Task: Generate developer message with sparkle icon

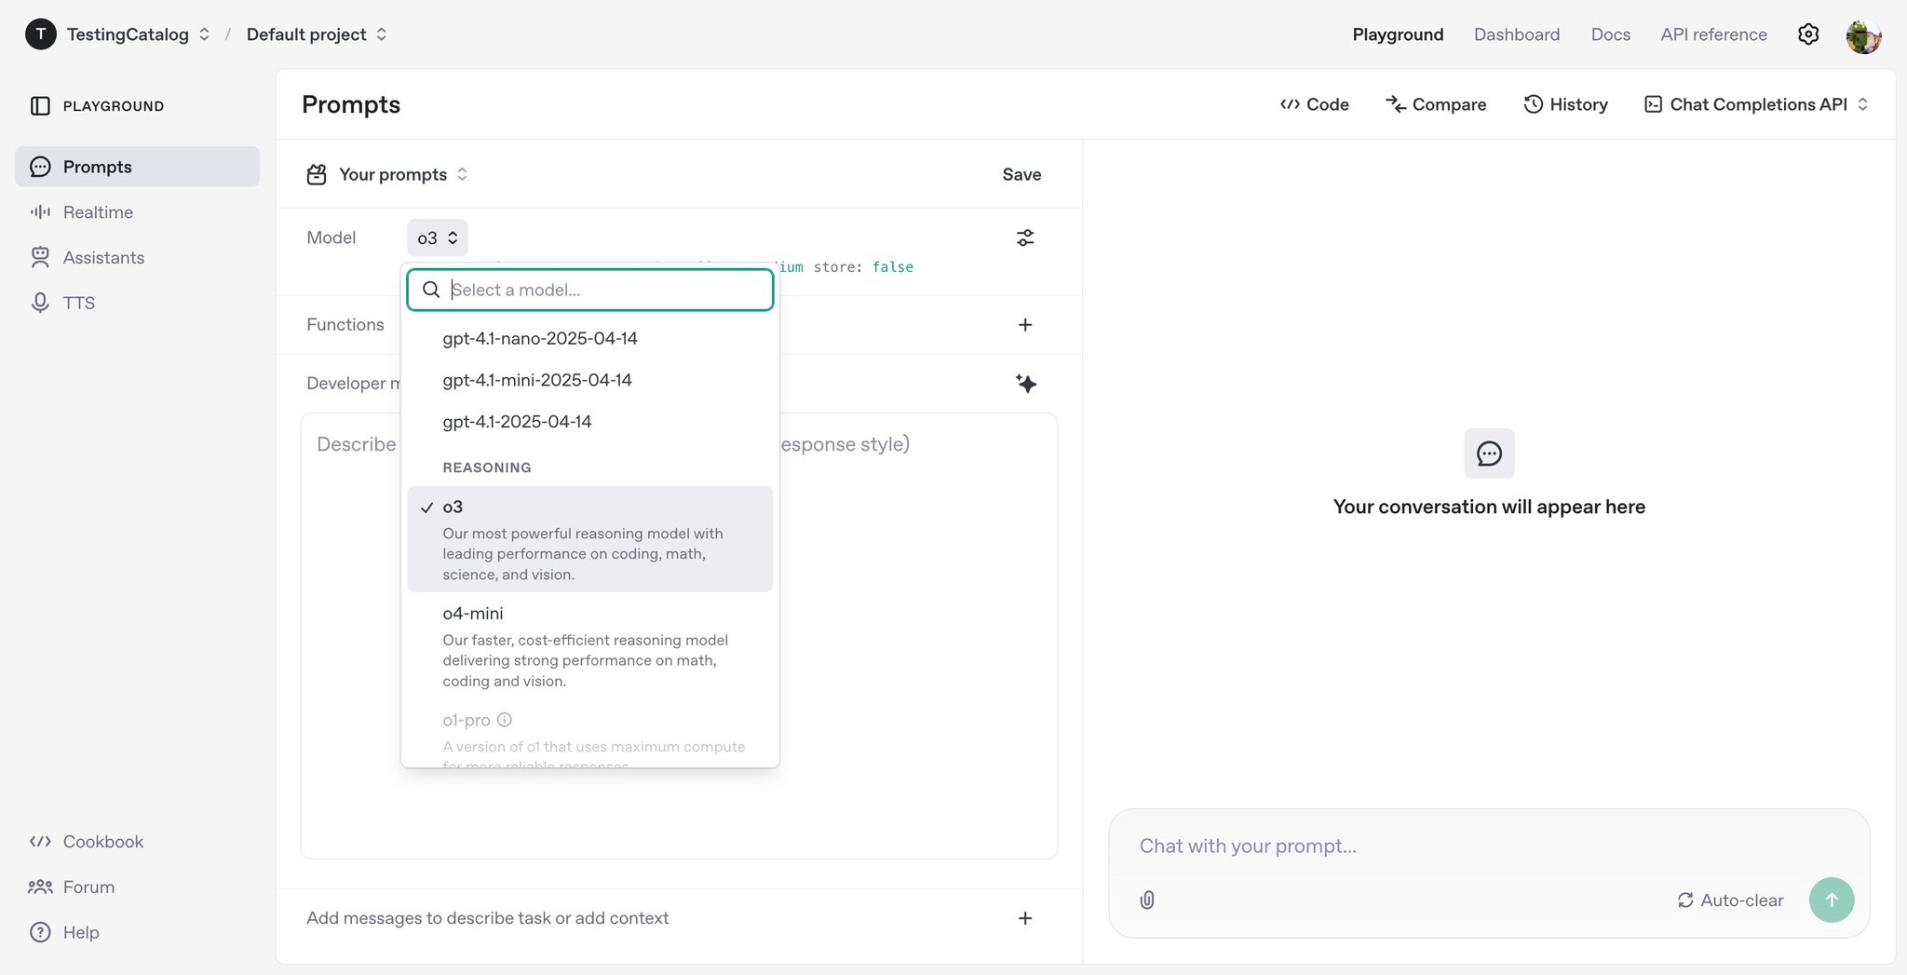Action: coord(1026,384)
